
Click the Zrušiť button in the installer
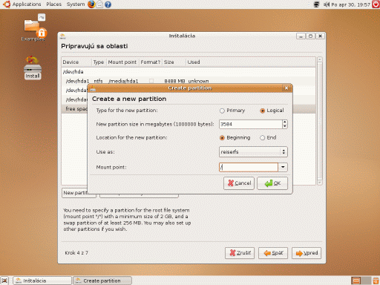coord(240,253)
